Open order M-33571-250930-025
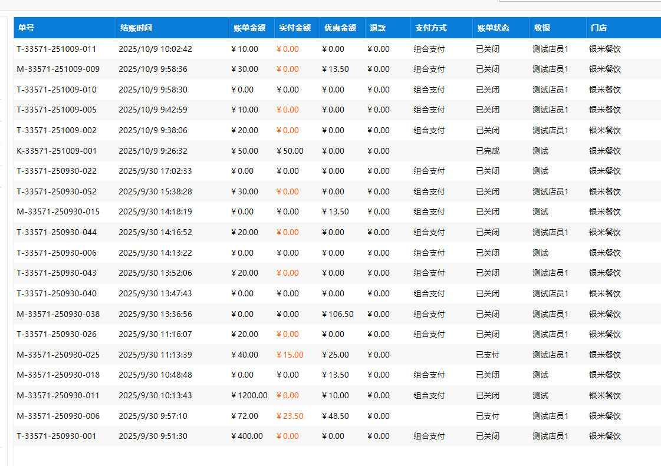The image size is (661, 466). click(x=58, y=355)
